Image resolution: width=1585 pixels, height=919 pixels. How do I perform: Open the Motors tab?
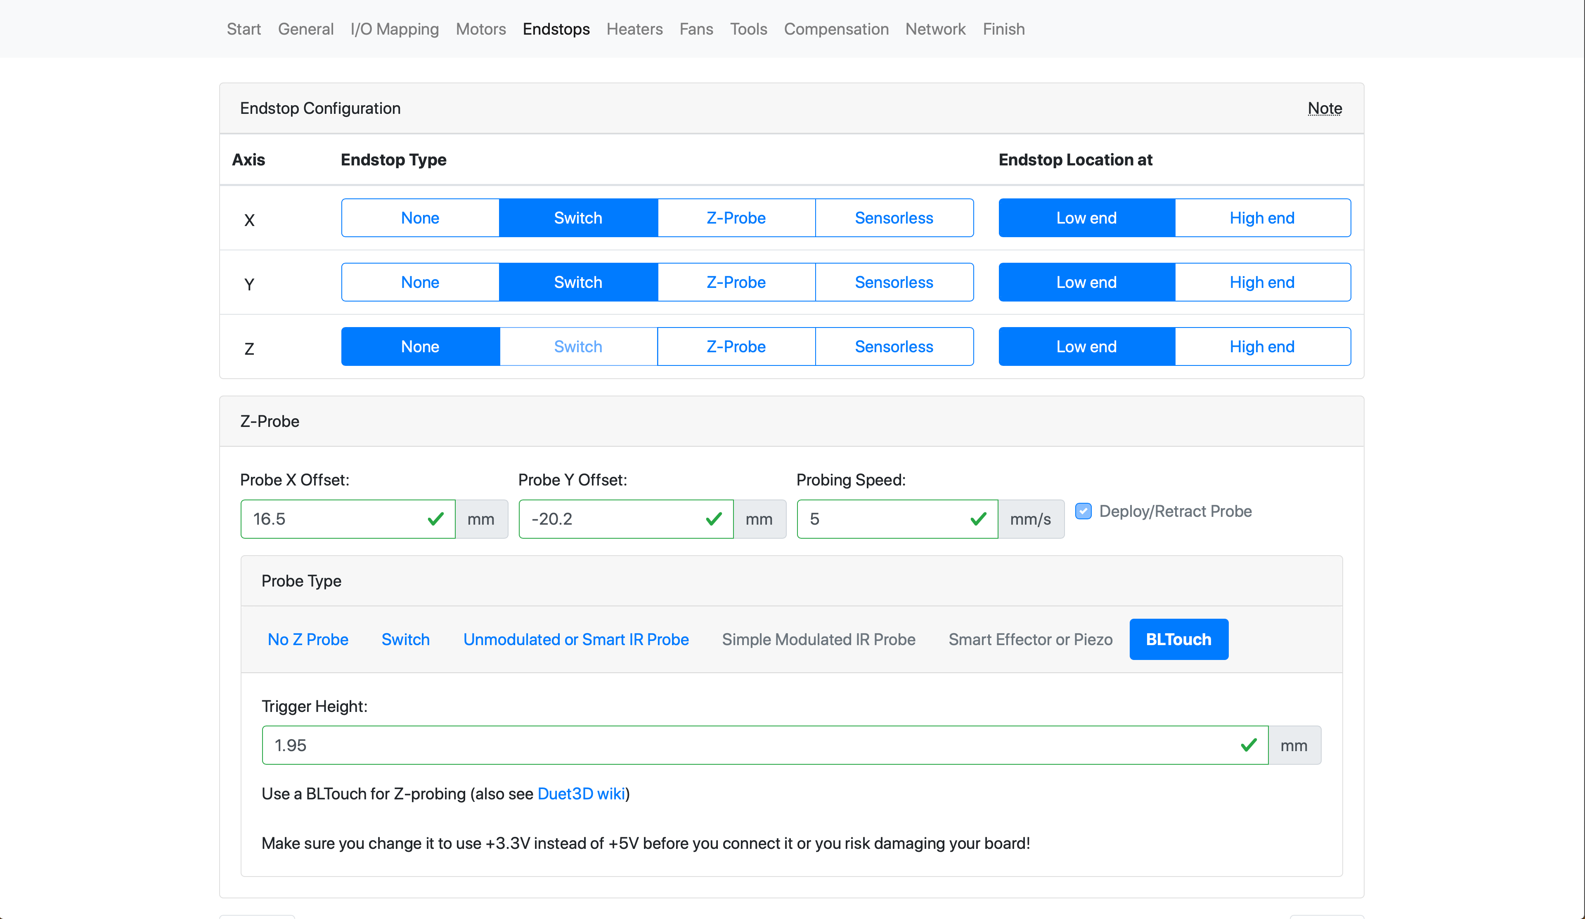click(480, 29)
